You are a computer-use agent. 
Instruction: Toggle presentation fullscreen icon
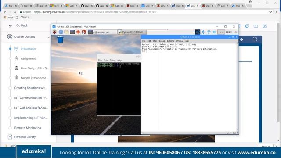coord(255,39)
